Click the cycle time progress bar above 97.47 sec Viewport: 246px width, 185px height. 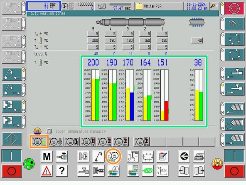(x=120, y=5)
